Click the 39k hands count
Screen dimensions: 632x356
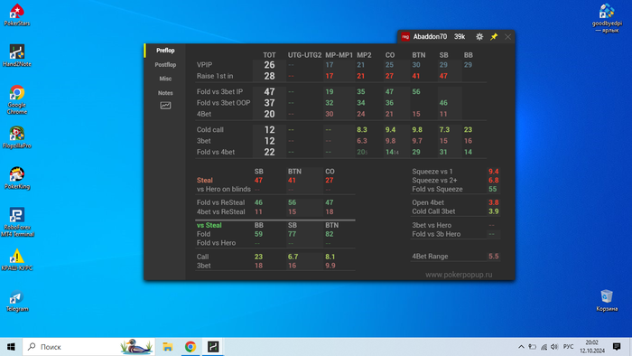tap(460, 37)
